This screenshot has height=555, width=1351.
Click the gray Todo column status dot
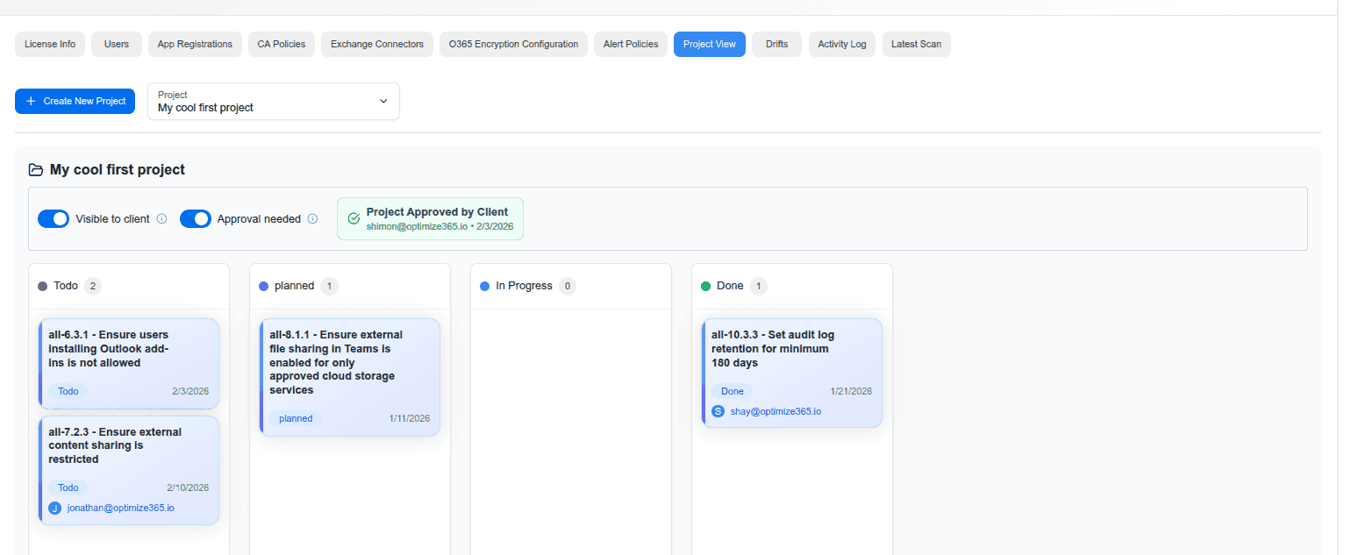[42, 286]
